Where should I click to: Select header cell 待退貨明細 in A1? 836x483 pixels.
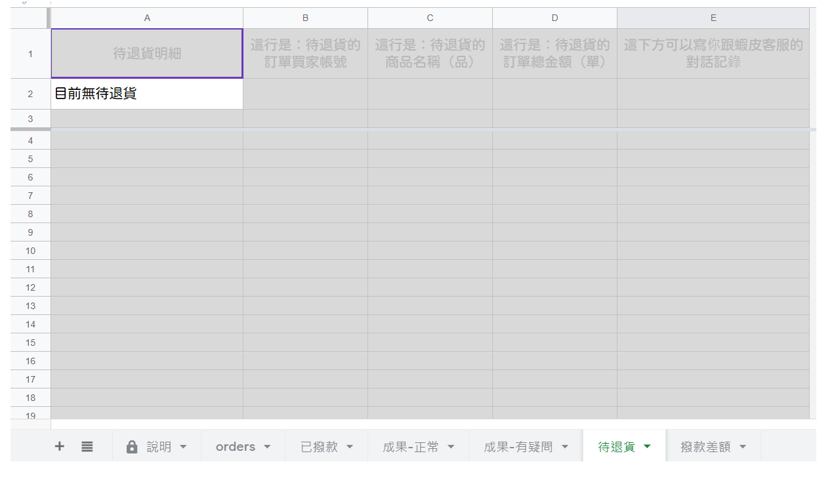[147, 54]
